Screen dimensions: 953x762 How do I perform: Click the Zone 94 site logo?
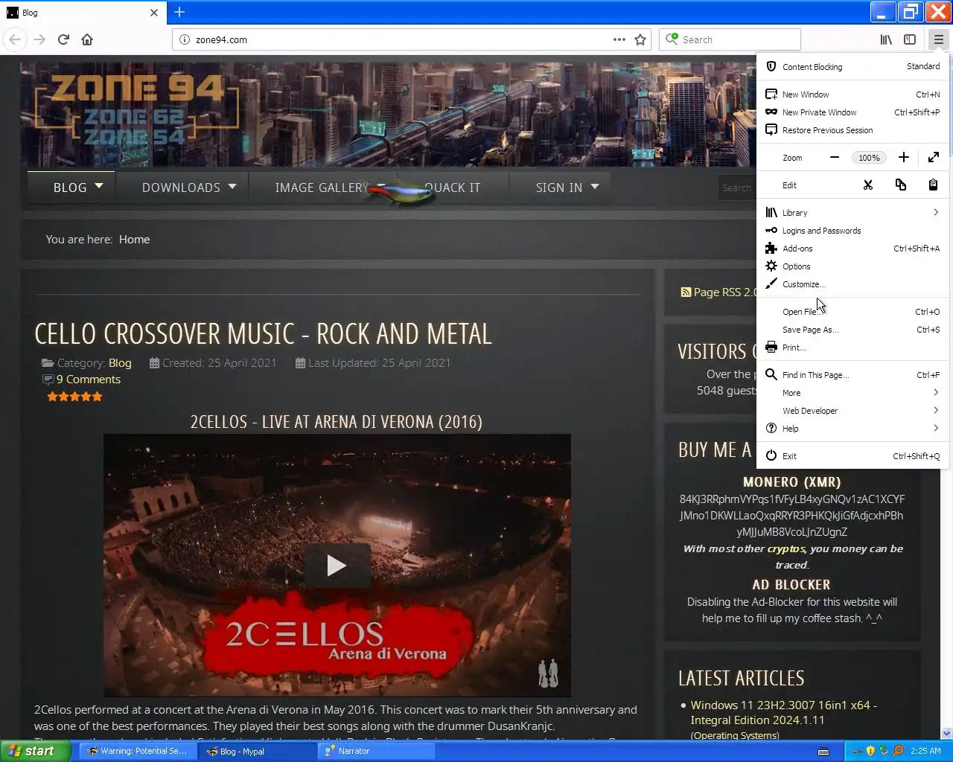tap(138, 110)
